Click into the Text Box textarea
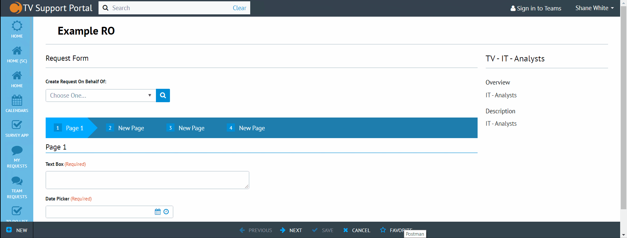The image size is (627, 238). click(x=147, y=180)
